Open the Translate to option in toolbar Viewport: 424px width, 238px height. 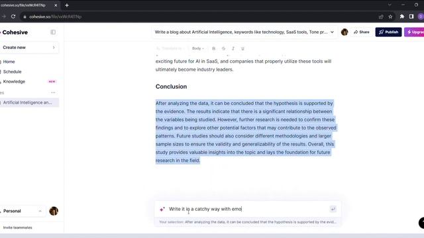pos(170,48)
